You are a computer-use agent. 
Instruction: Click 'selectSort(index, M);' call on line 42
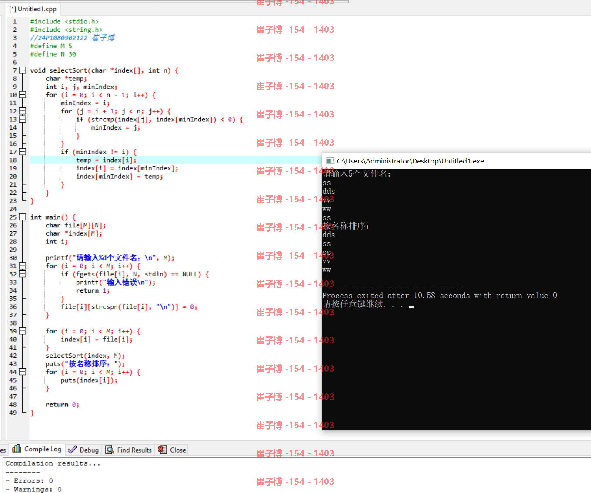tap(85, 356)
